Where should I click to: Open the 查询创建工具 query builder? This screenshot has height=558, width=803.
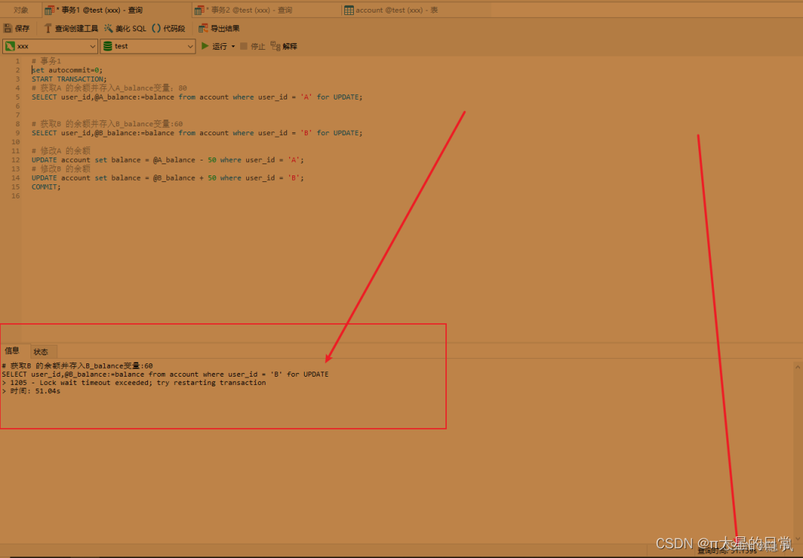71,29
